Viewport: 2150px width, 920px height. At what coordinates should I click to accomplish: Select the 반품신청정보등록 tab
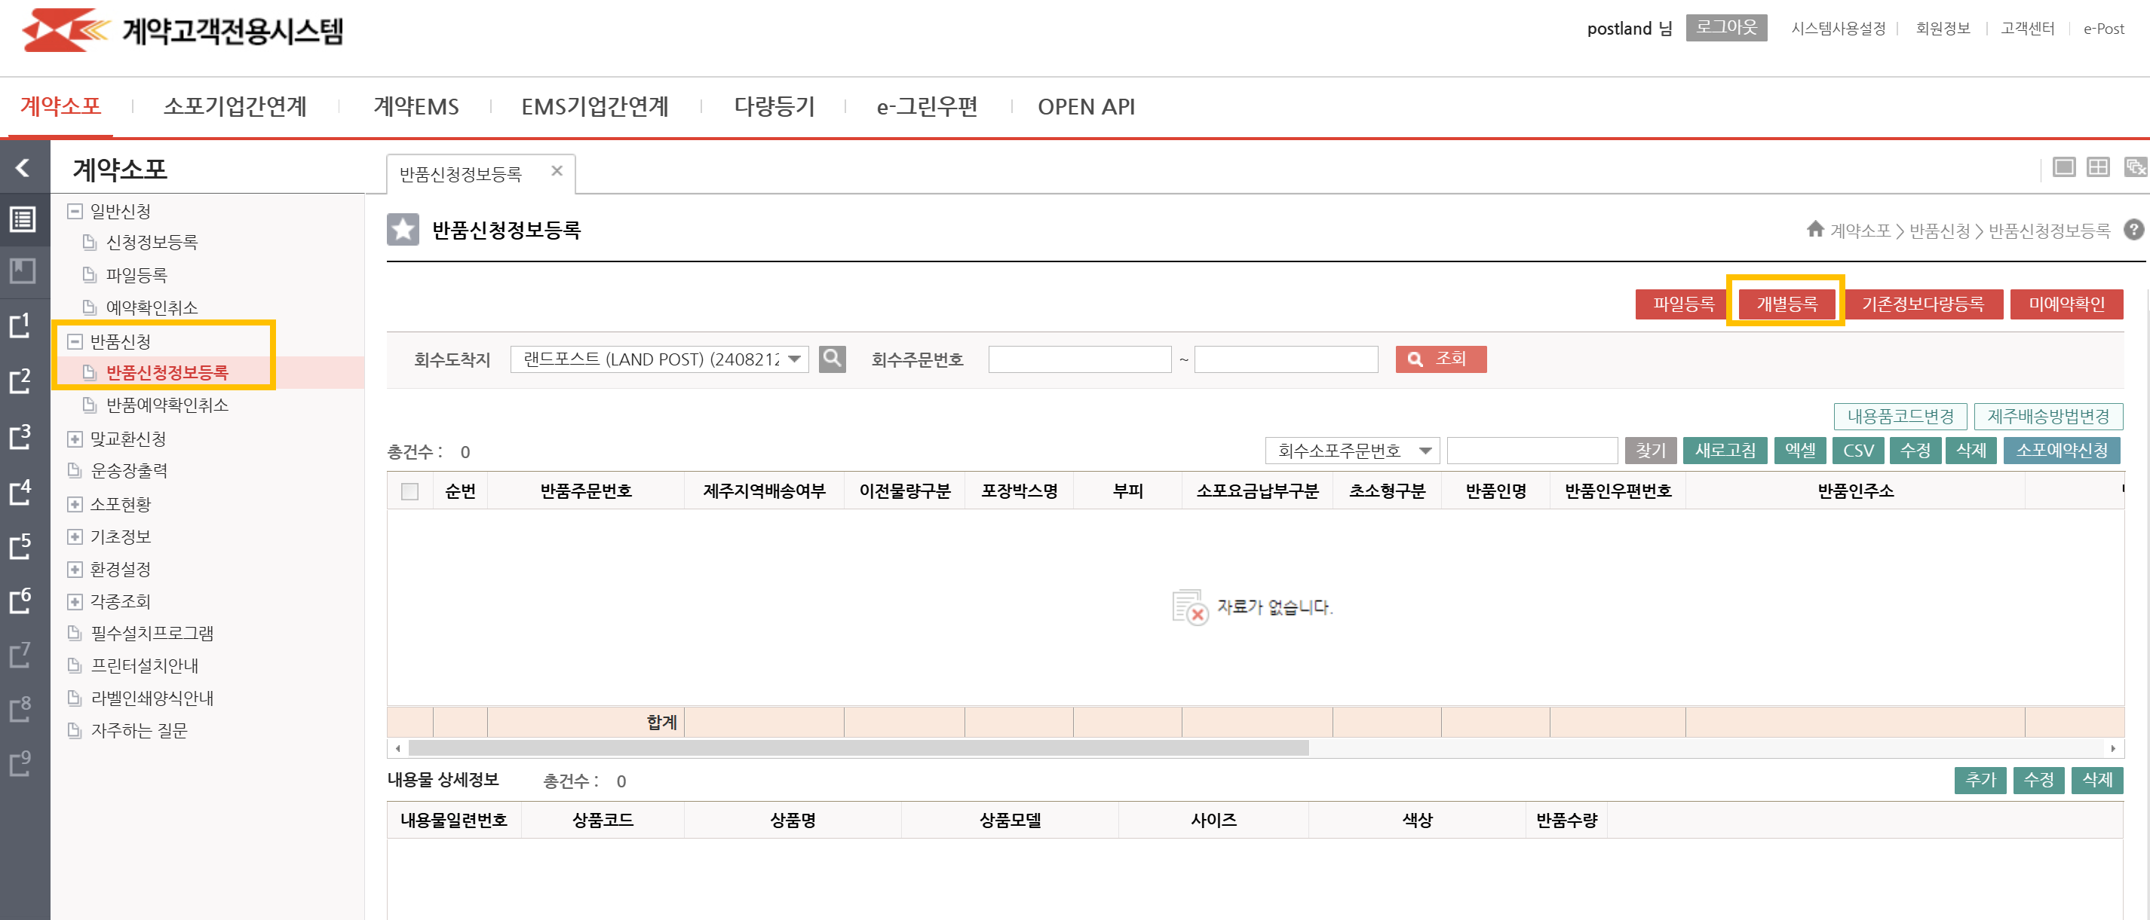[x=461, y=173]
